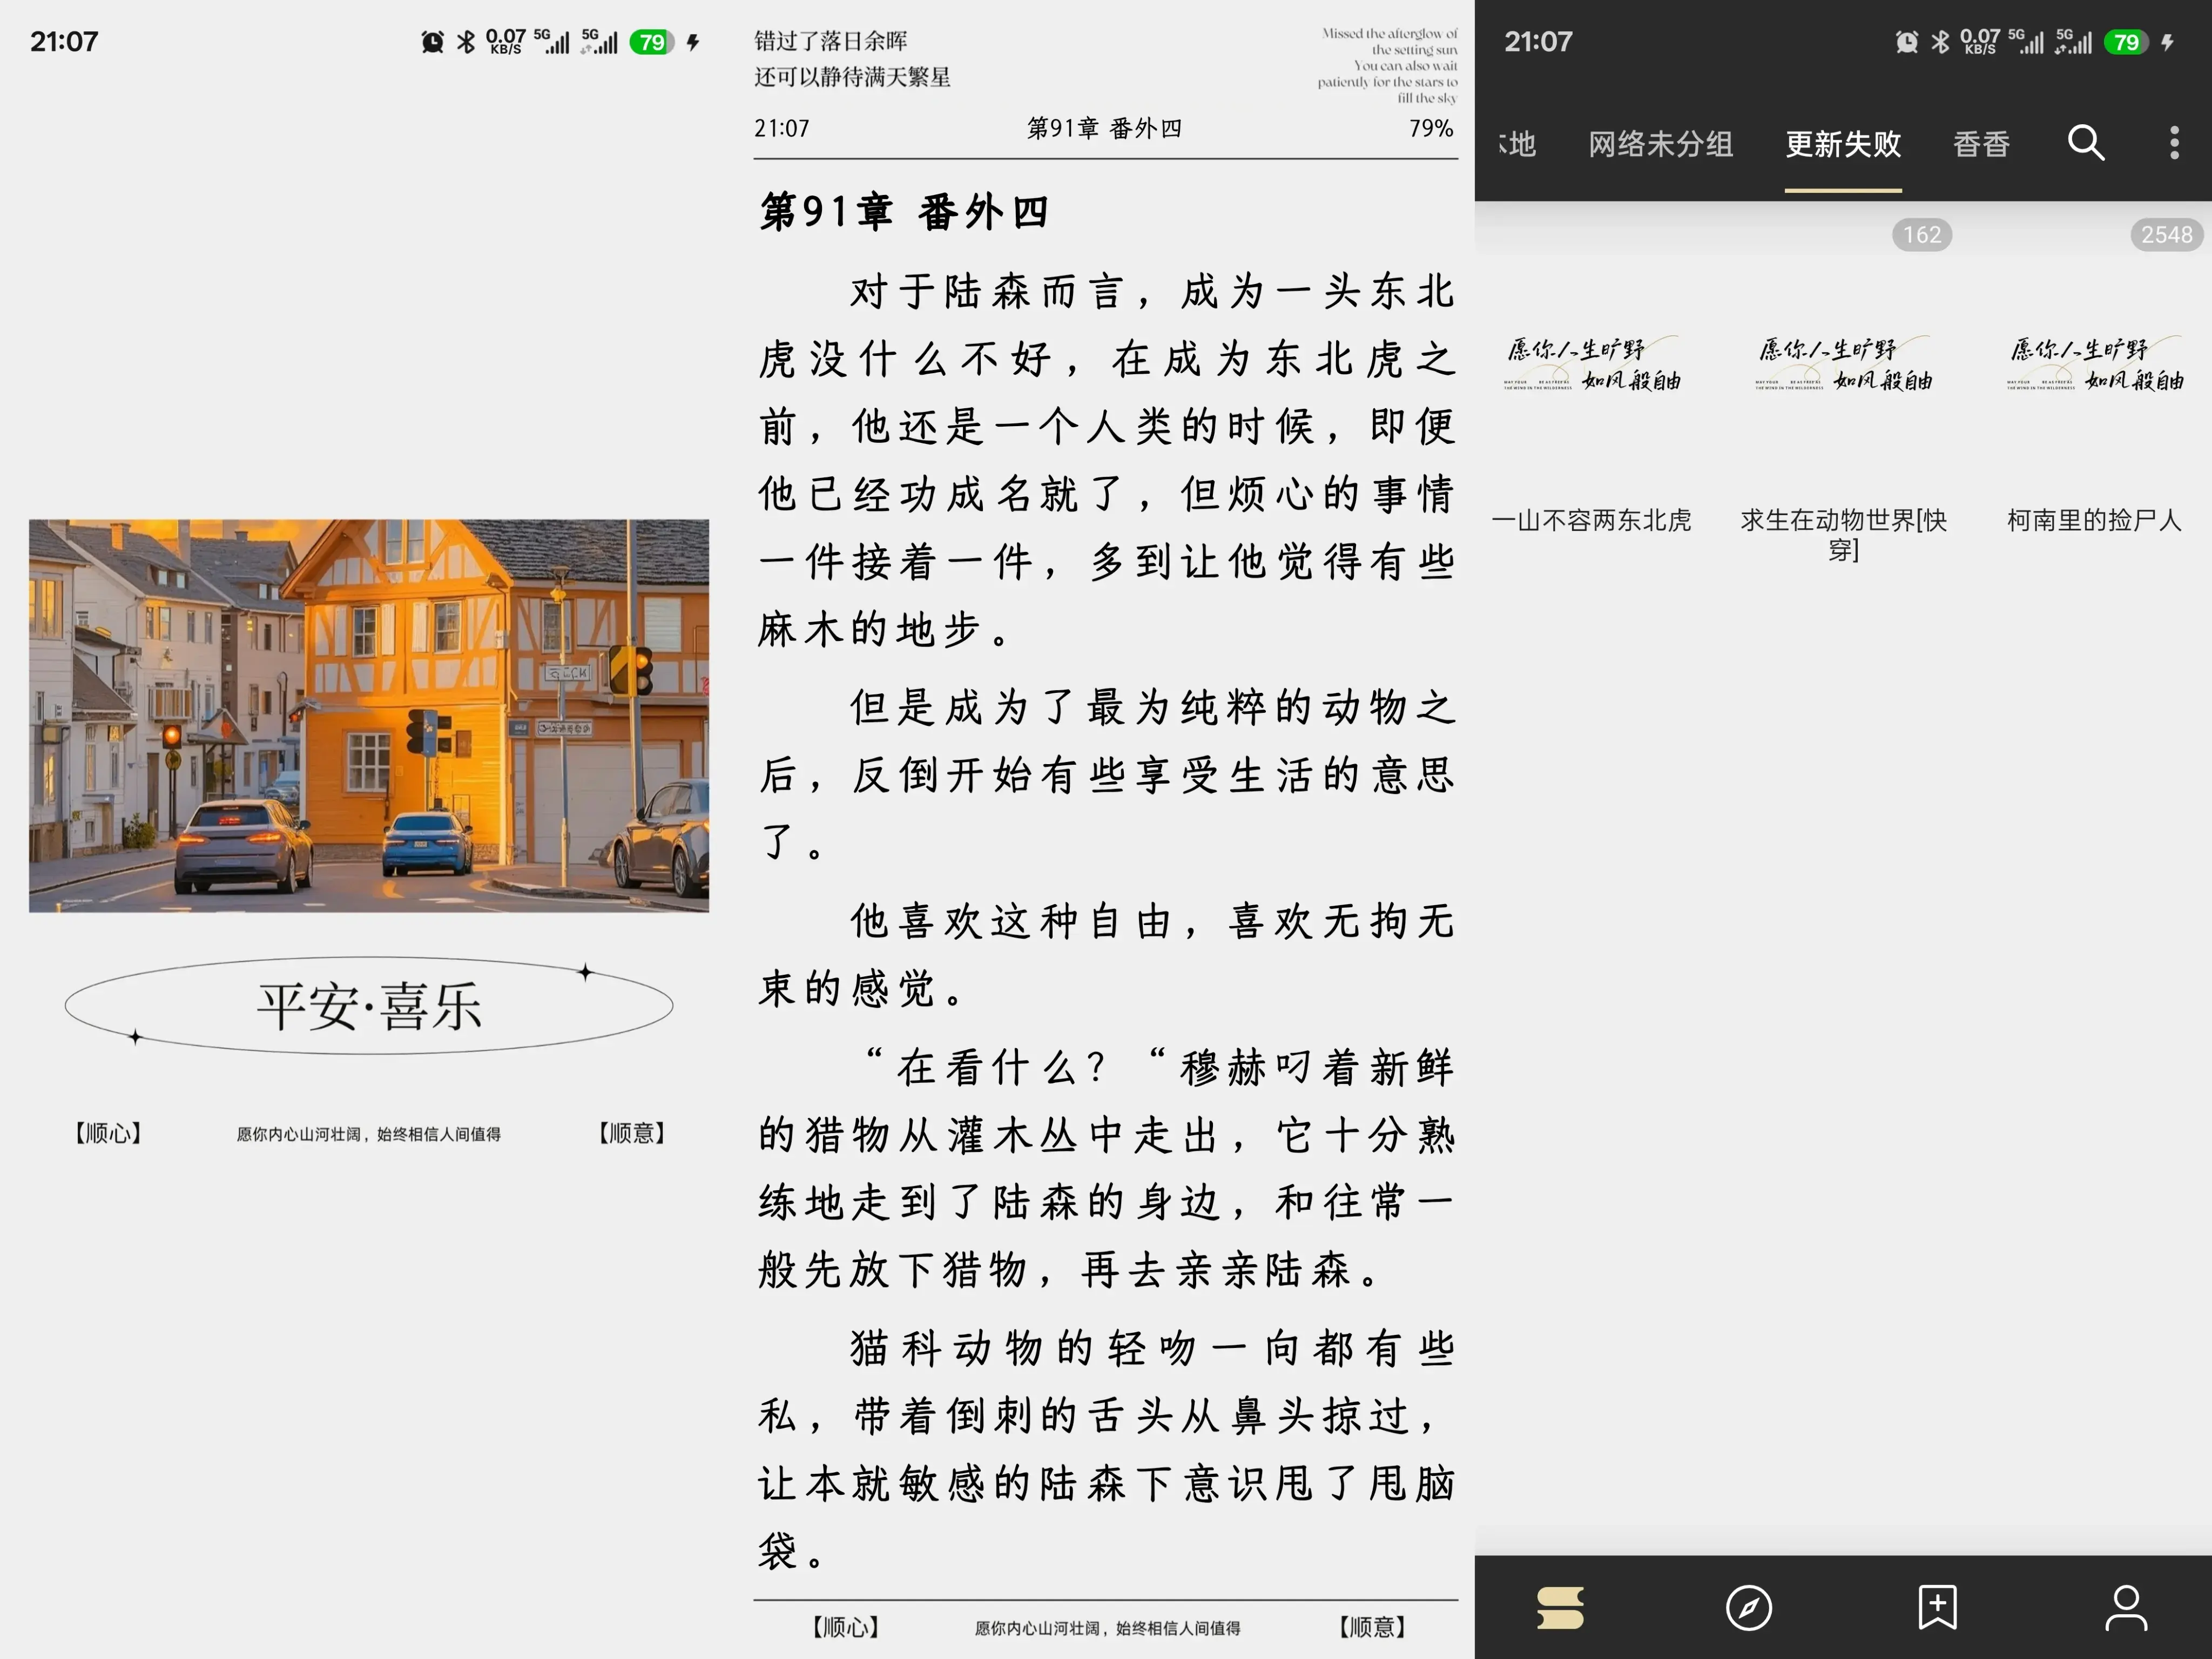Switch to the 香香 tab
The width and height of the screenshot is (2212, 1659).
[1981, 144]
